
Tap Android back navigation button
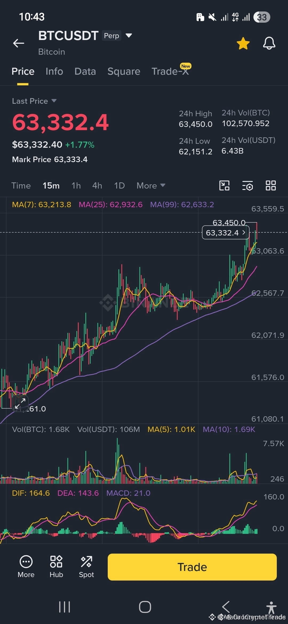[226, 607]
